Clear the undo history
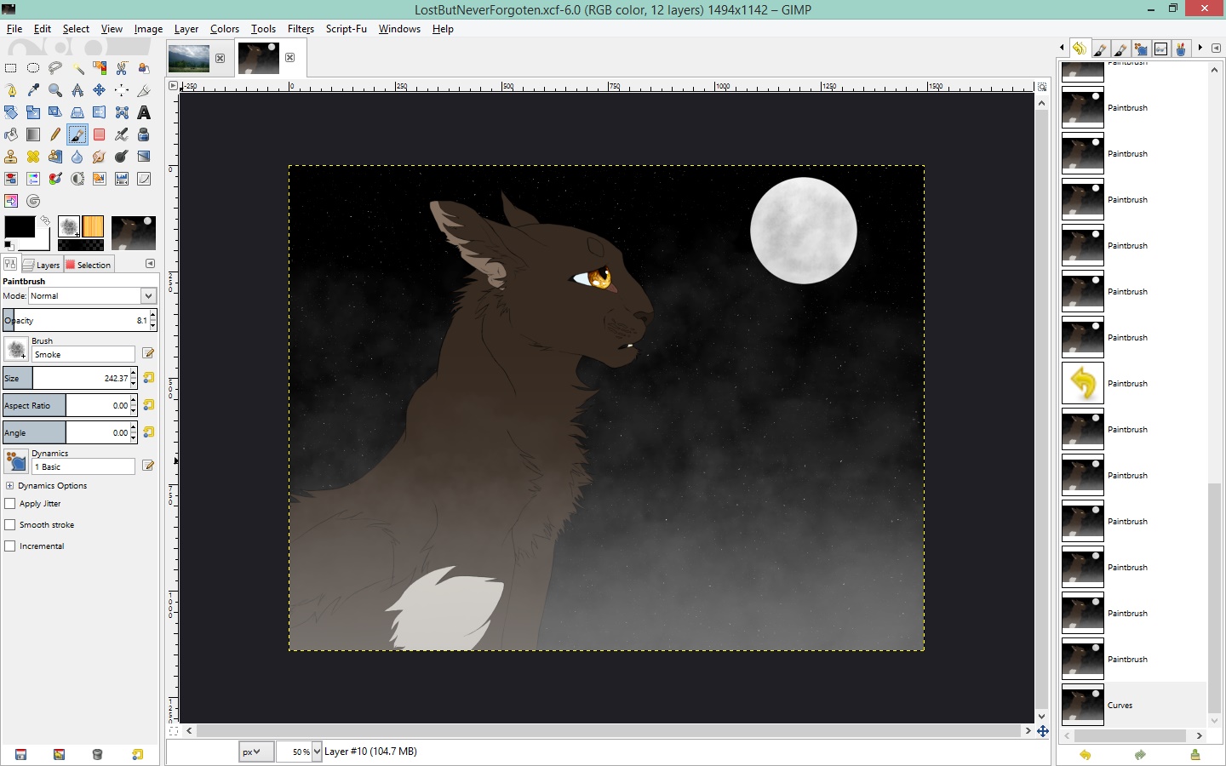Screen dimensions: 1226x766 1195,755
